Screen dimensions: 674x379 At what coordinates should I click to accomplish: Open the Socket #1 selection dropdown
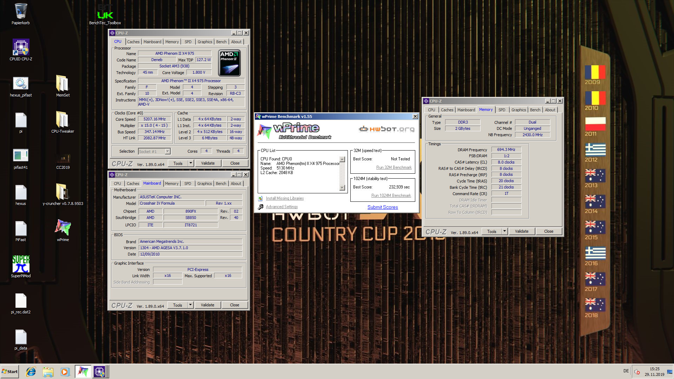[x=167, y=151]
